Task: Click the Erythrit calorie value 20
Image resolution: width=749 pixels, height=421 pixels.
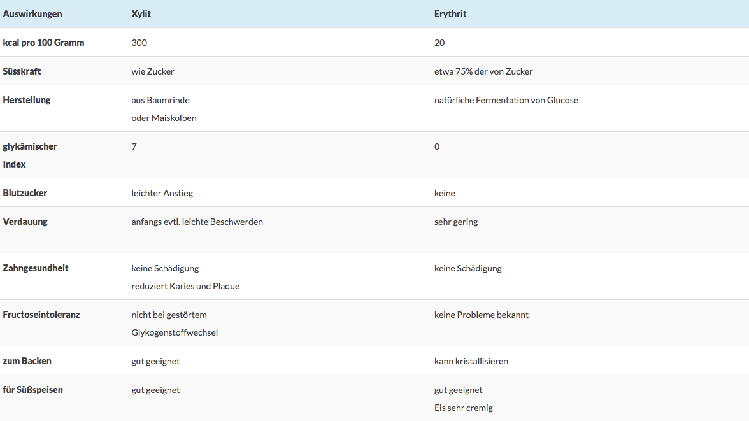Action: point(439,43)
